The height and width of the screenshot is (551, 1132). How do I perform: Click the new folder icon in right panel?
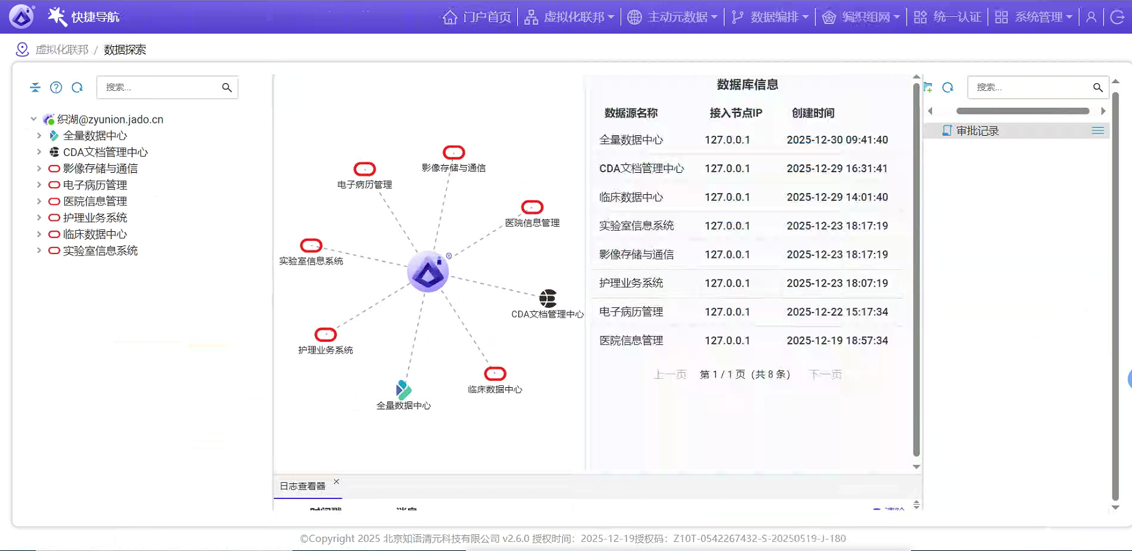point(928,87)
